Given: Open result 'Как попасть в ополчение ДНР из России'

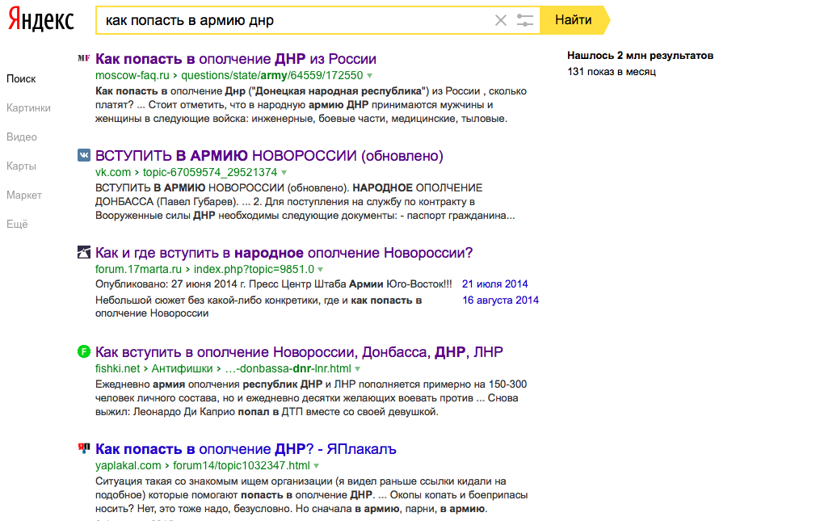Looking at the screenshot, I should 236,59.
